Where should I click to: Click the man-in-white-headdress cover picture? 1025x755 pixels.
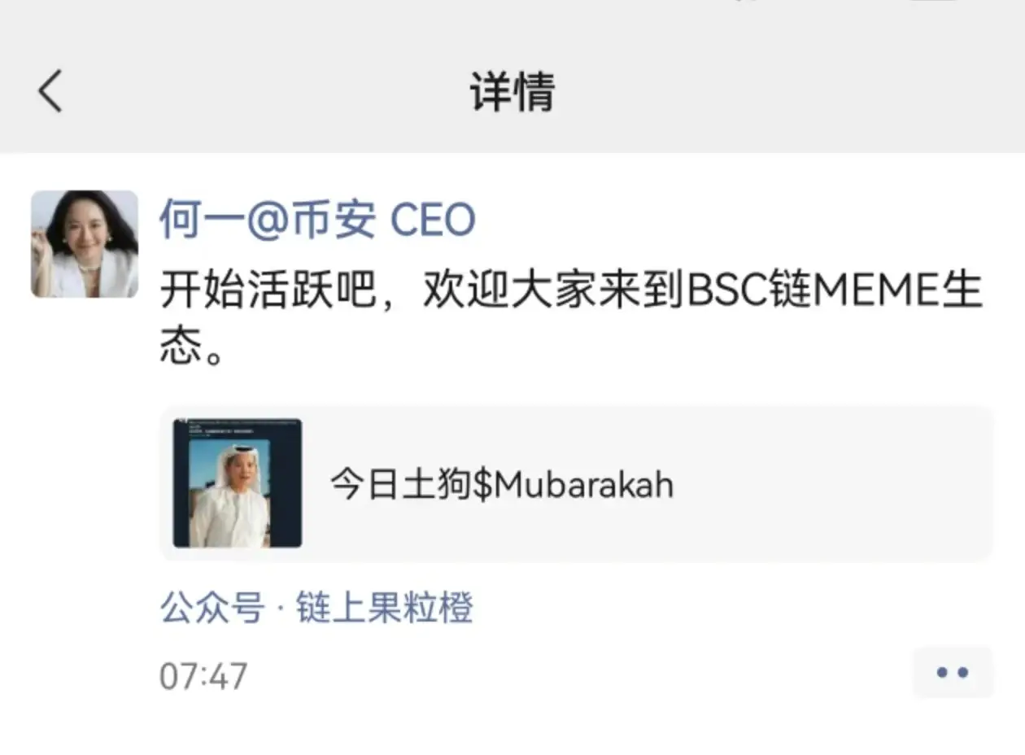tap(237, 485)
